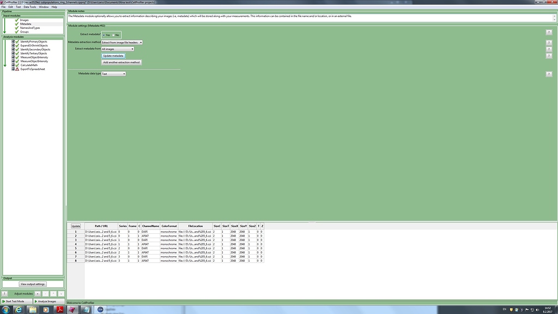This screenshot has height=314, width=558.
Task: Click the plus icon to add a module
Action: coord(38,293)
